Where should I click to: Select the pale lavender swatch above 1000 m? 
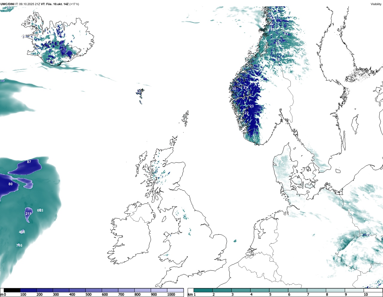(x=175, y=290)
